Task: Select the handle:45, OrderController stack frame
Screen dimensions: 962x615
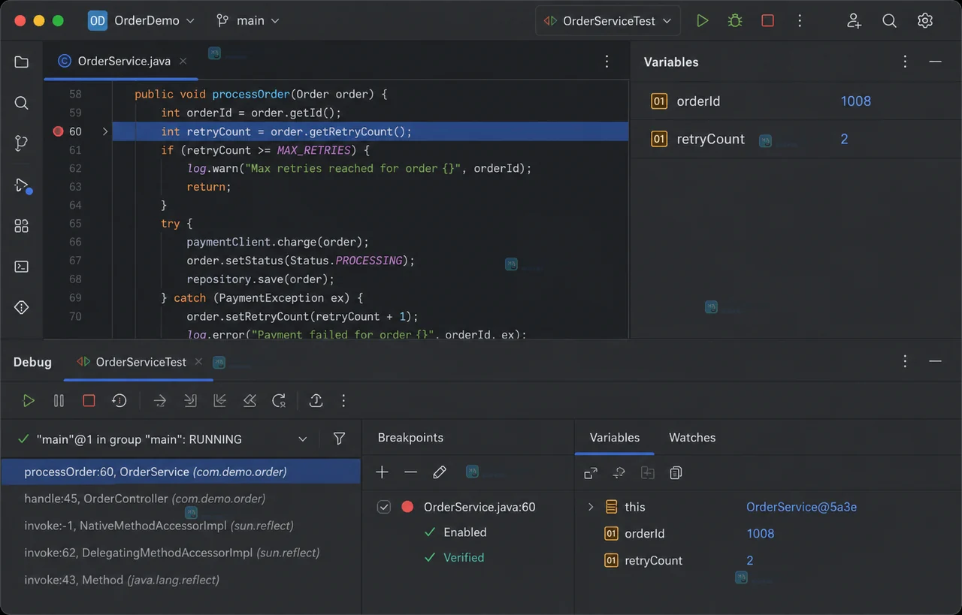Action: tap(180, 499)
